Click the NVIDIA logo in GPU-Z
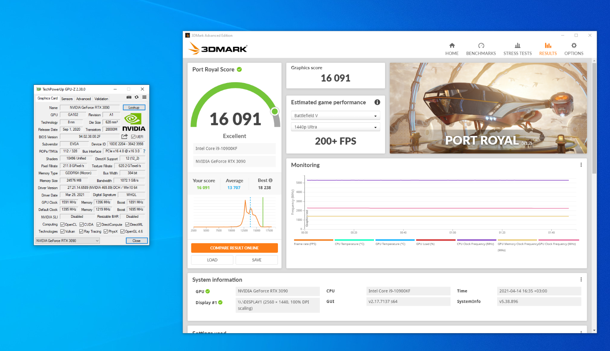Viewport: 610px width, 351px height. [133, 123]
